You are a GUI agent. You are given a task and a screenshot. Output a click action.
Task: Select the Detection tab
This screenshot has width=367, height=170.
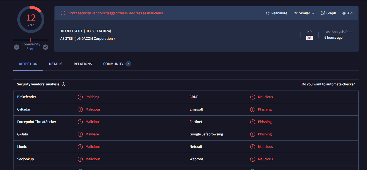tap(28, 64)
